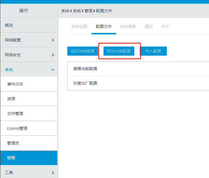This screenshot has height=178, width=209.
Task: Expand the 工具 chevron arrow
Action: pos(53,173)
